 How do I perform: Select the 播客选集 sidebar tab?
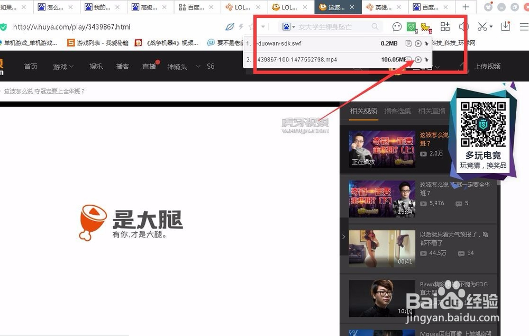397,111
